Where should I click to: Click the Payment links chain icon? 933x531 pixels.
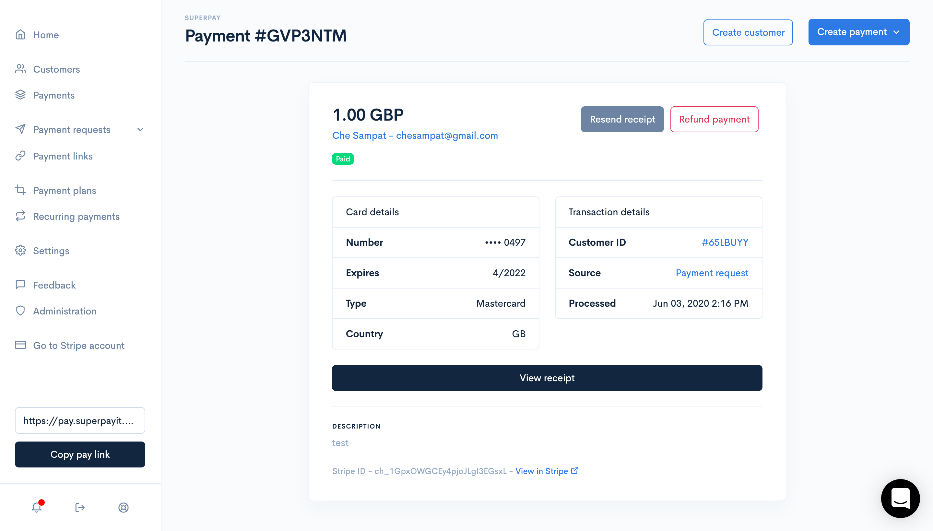(20, 156)
